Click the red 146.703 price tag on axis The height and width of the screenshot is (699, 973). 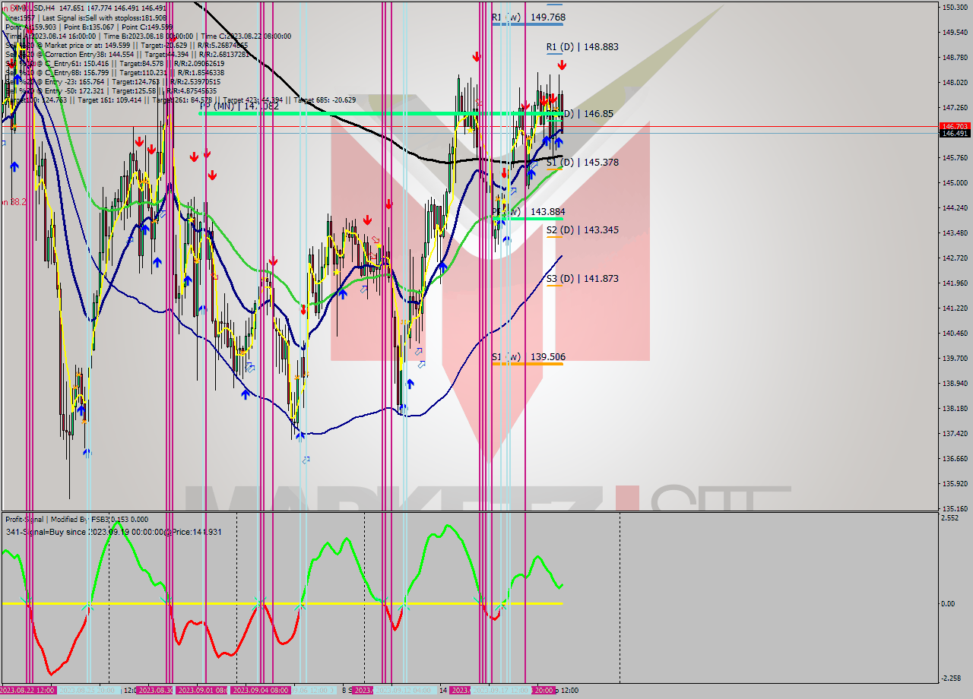tap(955, 126)
